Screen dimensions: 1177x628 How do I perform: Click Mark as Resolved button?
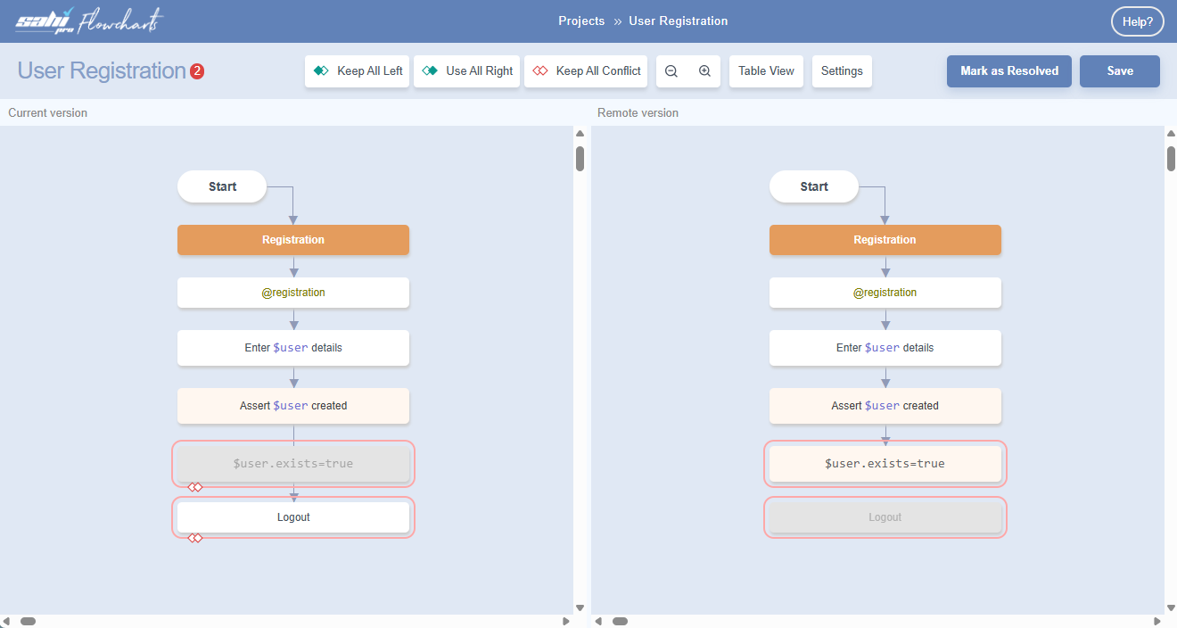point(1009,71)
